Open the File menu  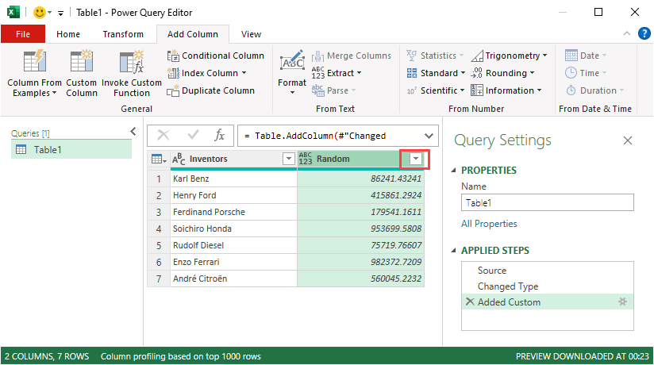(23, 34)
